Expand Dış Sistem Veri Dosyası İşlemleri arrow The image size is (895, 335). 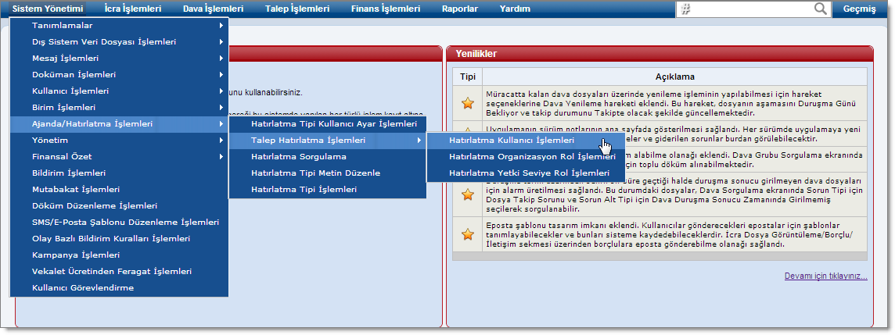(221, 41)
